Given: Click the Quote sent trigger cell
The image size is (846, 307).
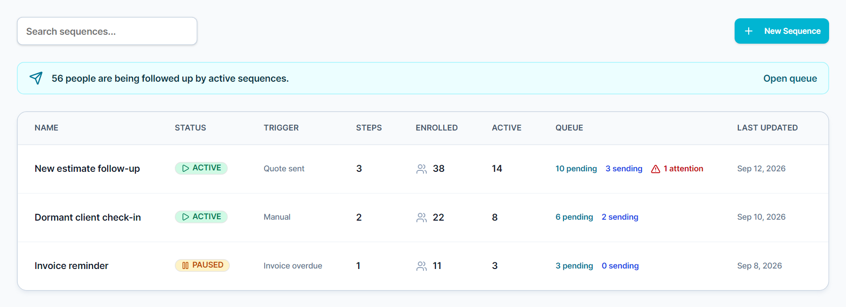Looking at the screenshot, I should point(284,169).
